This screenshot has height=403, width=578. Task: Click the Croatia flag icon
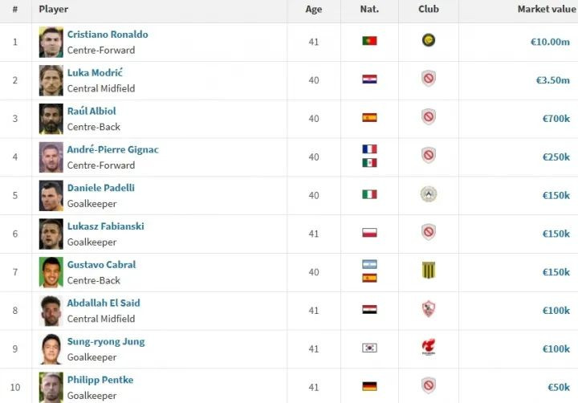pos(369,79)
